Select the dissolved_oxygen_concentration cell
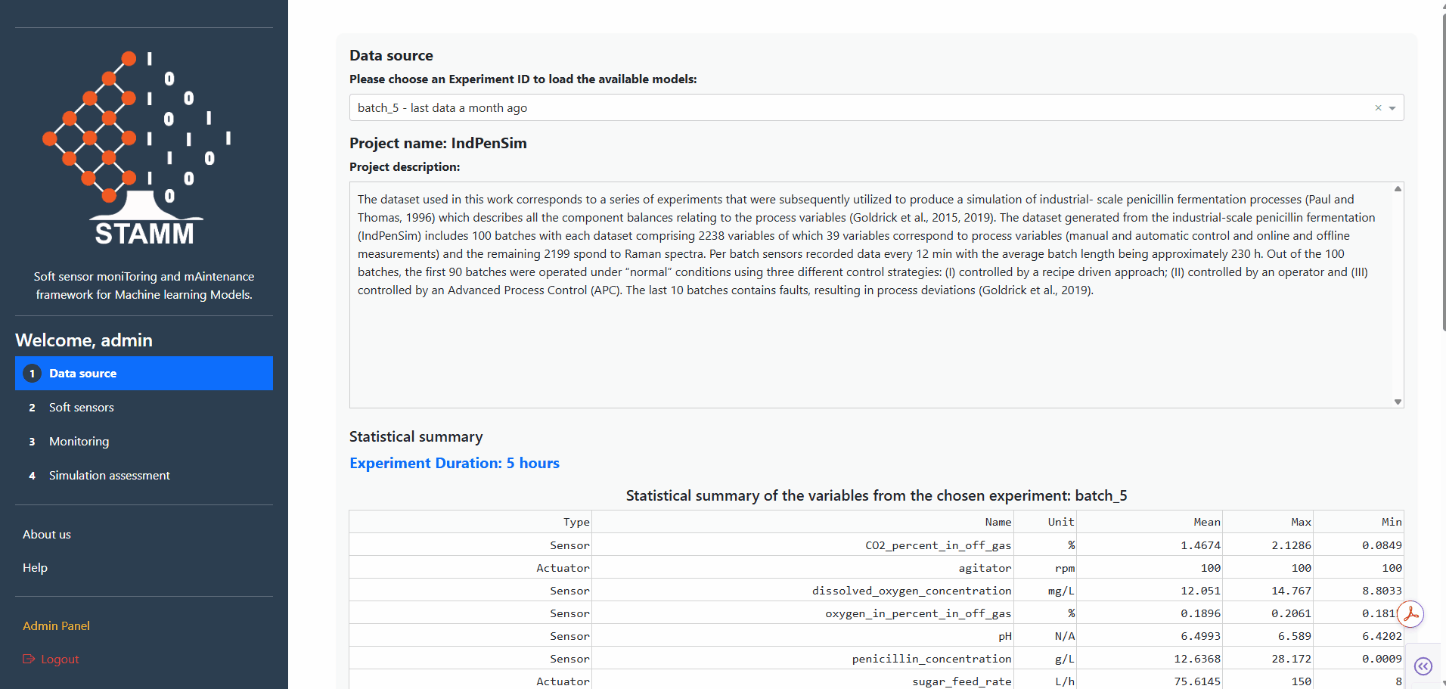This screenshot has width=1446, height=689. tap(802, 590)
